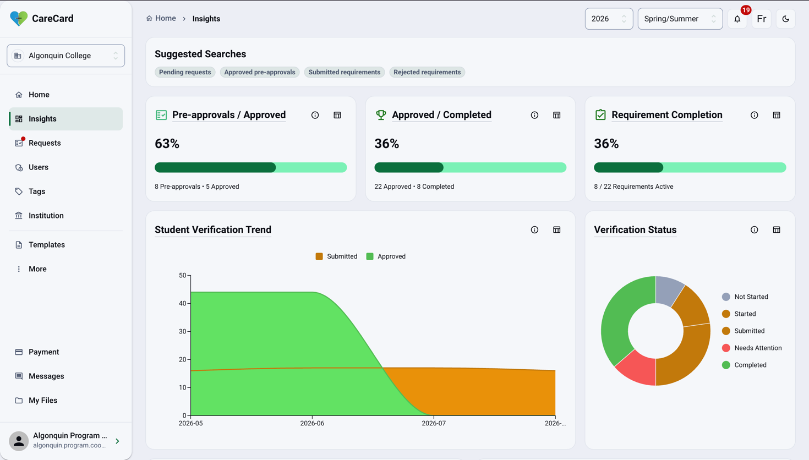
Task: Show table view for Verification Status
Action: (x=777, y=230)
